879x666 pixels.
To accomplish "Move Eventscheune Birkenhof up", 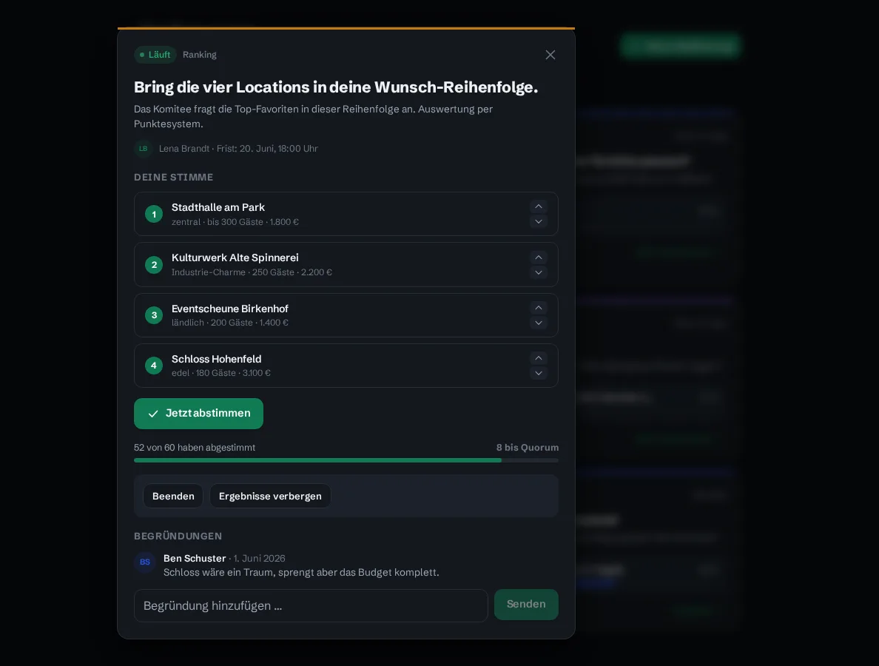I will [538, 308].
